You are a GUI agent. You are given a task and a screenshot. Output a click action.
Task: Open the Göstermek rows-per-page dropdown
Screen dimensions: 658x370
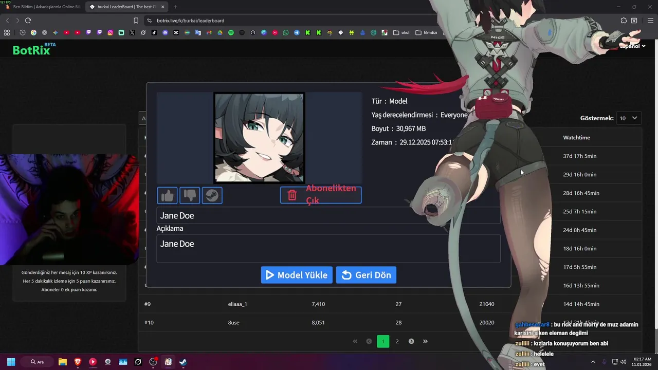(629, 118)
